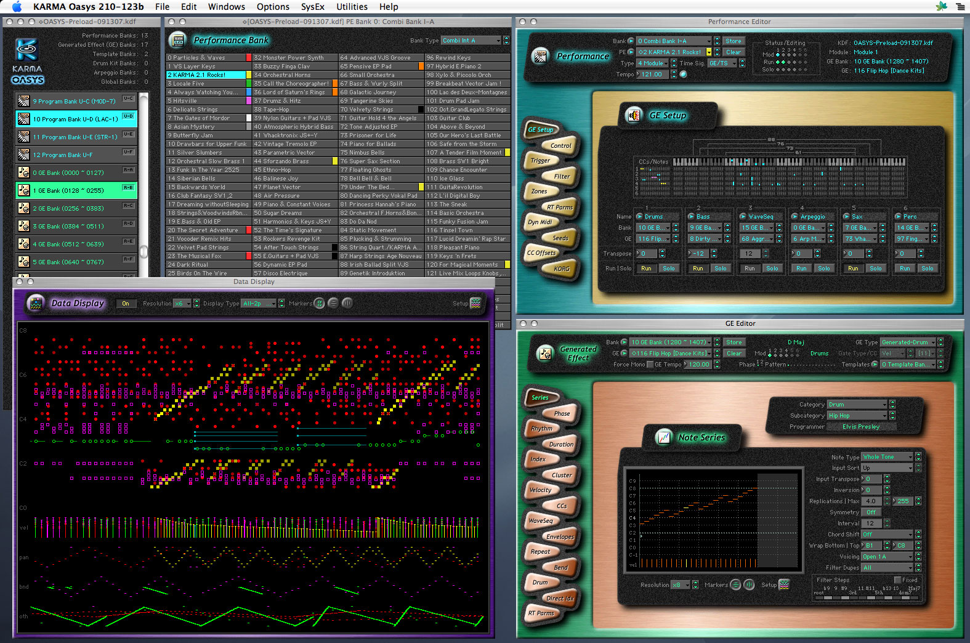This screenshot has width=970, height=643.
Task: Click the horizontal lines marker icon in Data Display
Action: 333,303
